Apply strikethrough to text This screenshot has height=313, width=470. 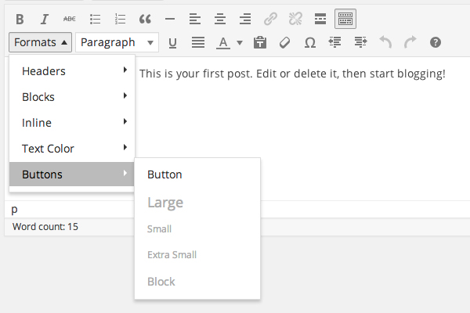(x=70, y=18)
